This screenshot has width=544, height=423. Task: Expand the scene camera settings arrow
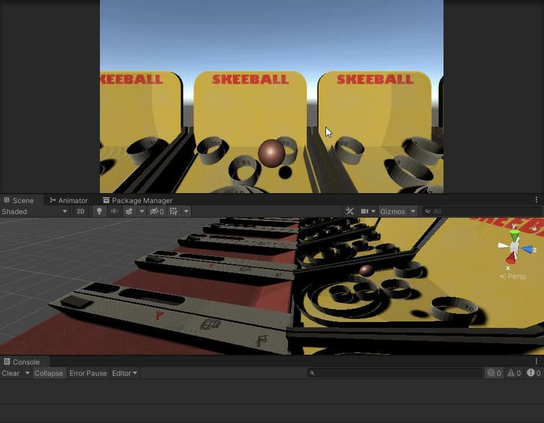[x=373, y=211]
